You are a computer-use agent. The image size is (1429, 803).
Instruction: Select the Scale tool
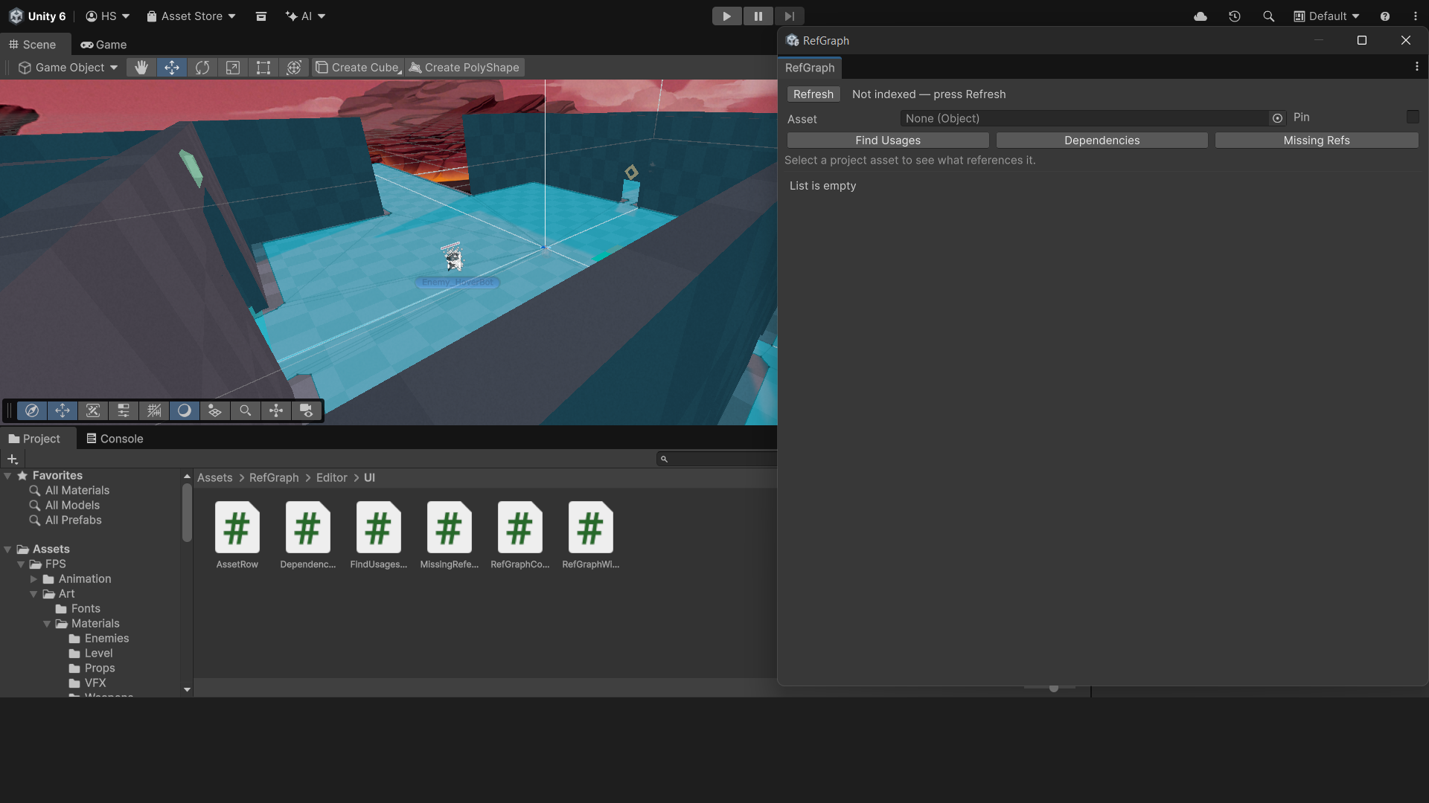[233, 68]
